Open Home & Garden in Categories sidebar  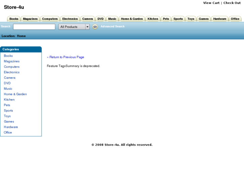tap(15, 94)
